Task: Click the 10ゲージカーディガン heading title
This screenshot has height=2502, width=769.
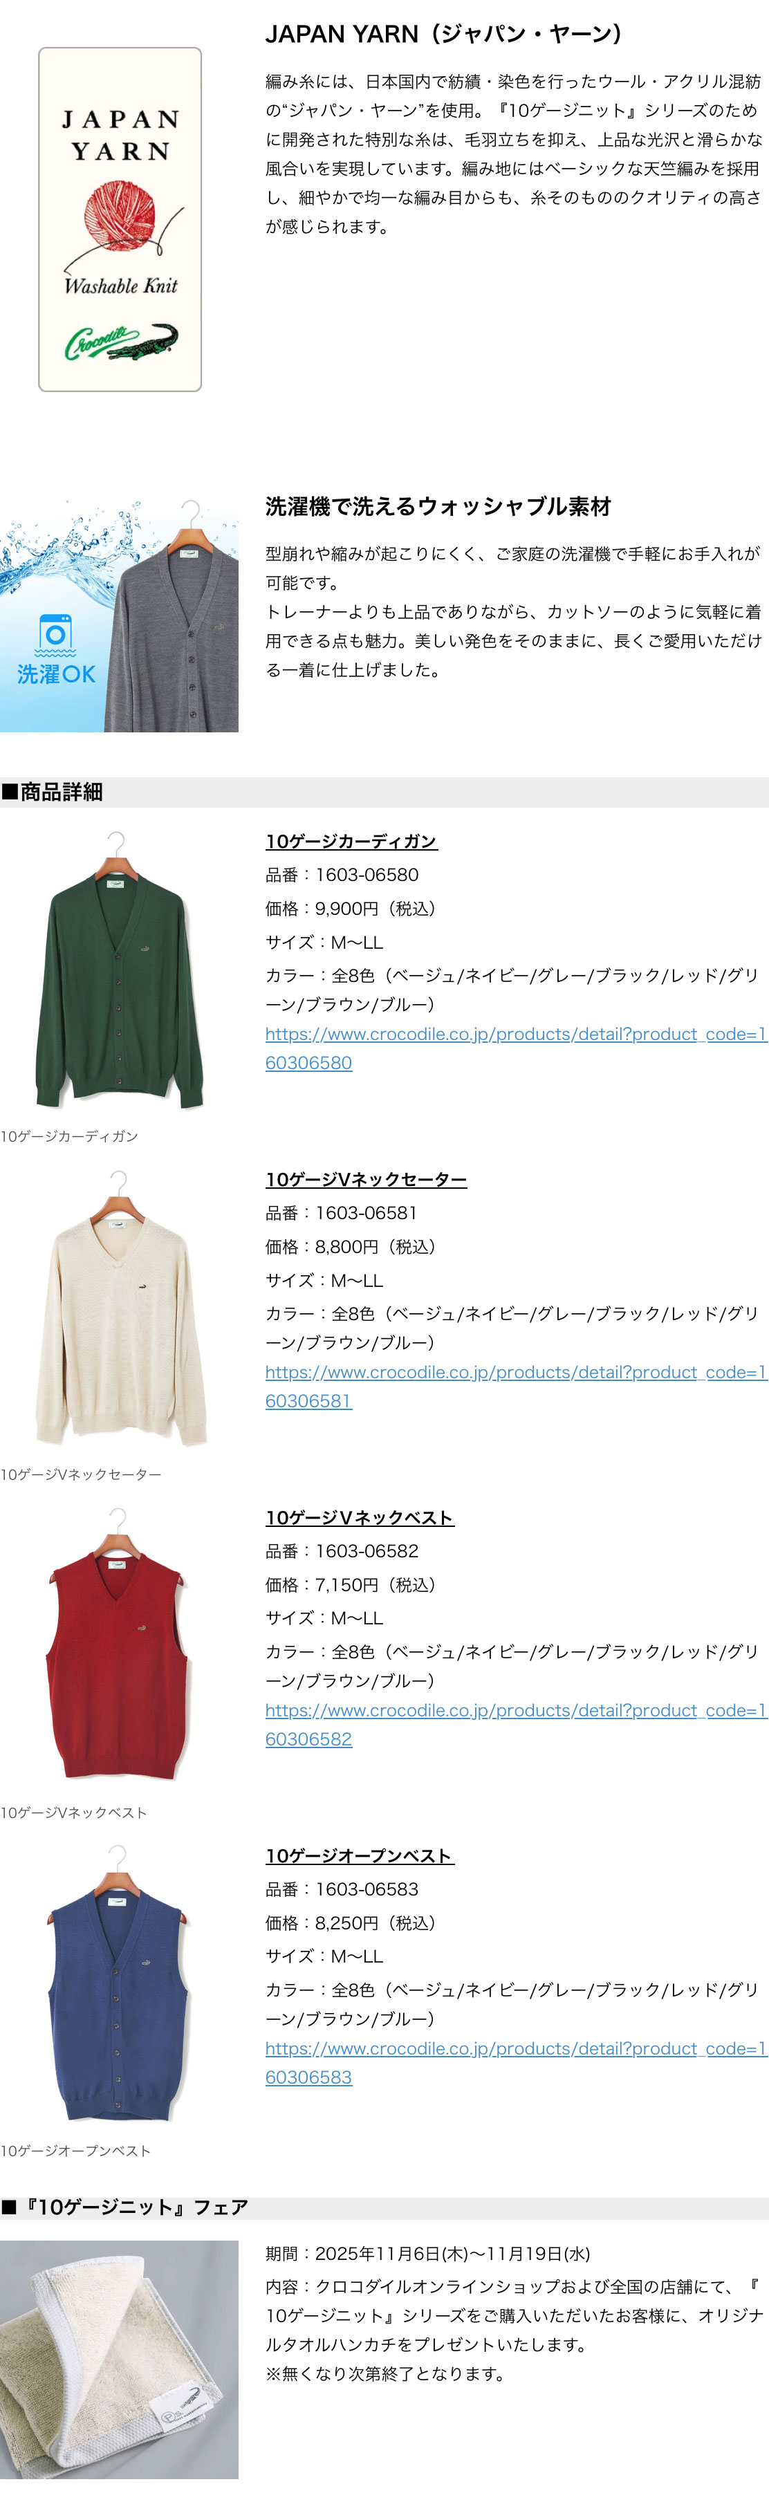Action: 351,841
